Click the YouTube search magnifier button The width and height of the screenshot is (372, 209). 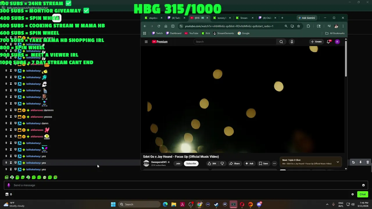[281, 42]
